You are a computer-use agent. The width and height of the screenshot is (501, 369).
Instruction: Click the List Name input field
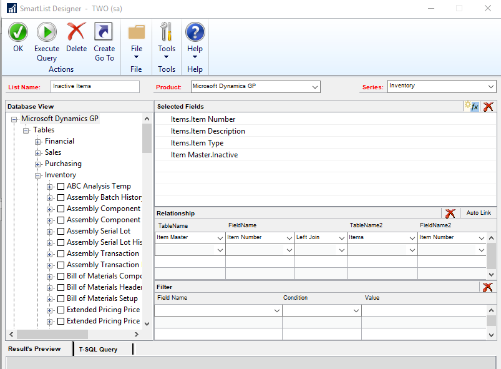[95, 86]
